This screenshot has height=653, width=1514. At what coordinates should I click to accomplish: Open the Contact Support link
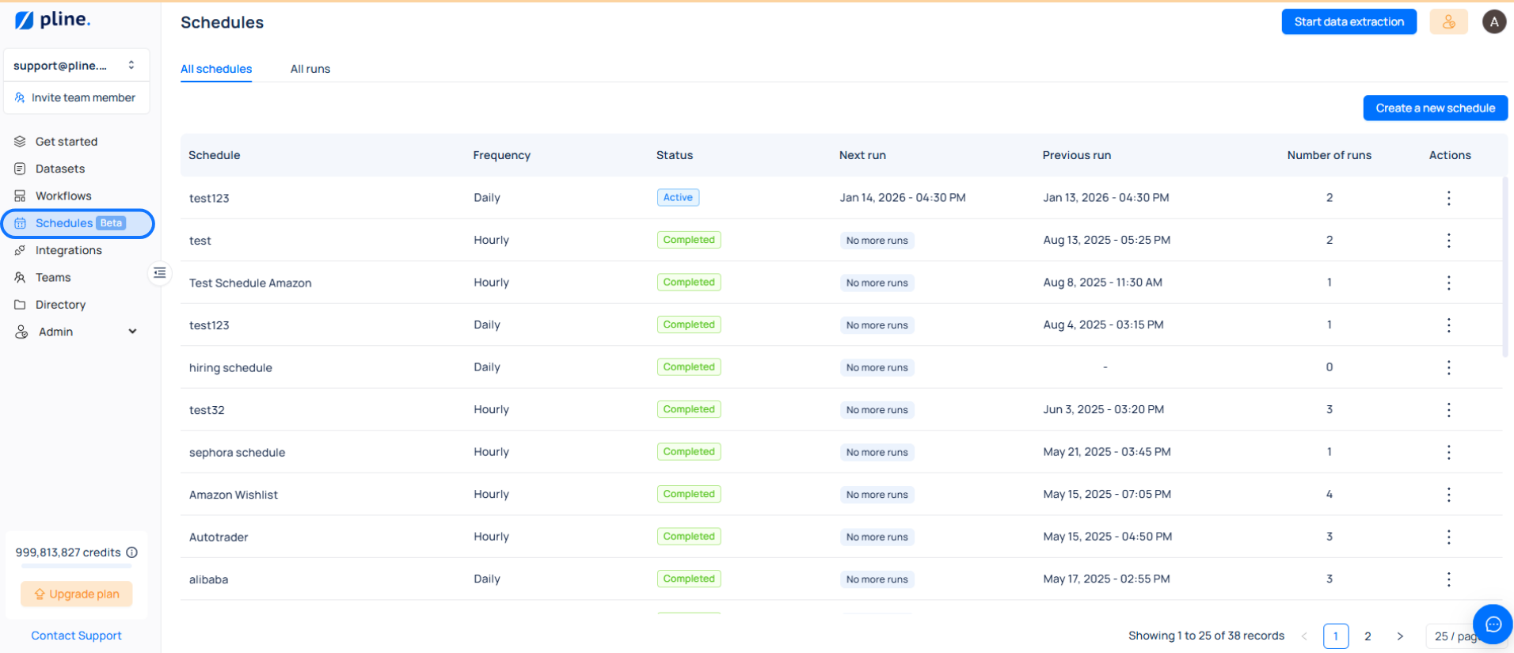(x=76, y=636)
